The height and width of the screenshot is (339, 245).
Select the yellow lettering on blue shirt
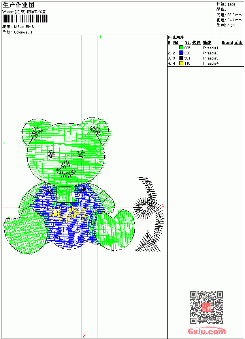[x=68, y=214]
